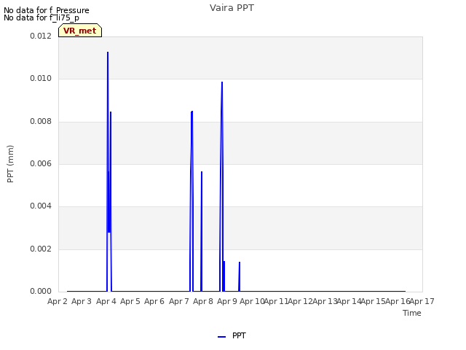The width and height of the screenshot is (466, 350).
Task: Click the 0.0057 spike after Apr 8
Action: 202,172
